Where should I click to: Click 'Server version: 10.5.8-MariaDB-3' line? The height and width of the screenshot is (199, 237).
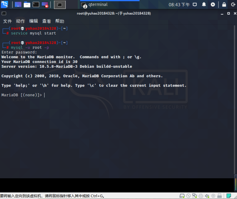coord(67,66)
